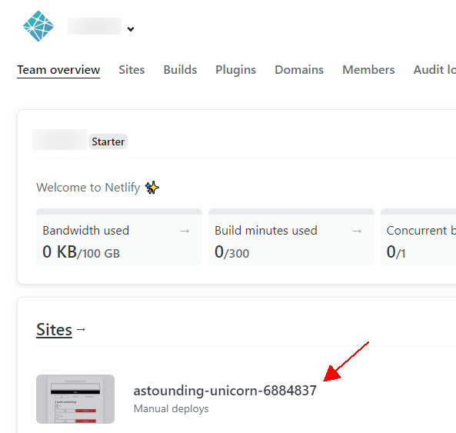The width and height of the screenshot is (456, 433).
Task: Open the Domains tab
Action: (299, 70)
